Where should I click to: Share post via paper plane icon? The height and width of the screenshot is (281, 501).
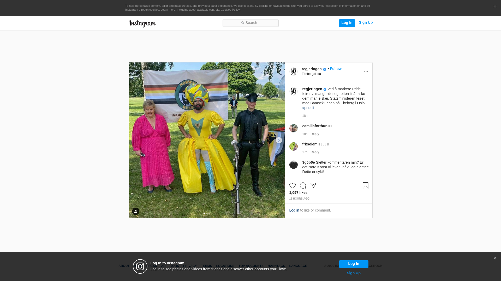(313, 186)
